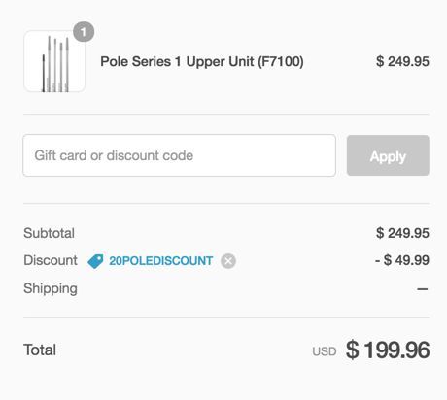Click the total amount $199.96
The height and width of the screenshot is (400, 447).
(x=388, y=350)
